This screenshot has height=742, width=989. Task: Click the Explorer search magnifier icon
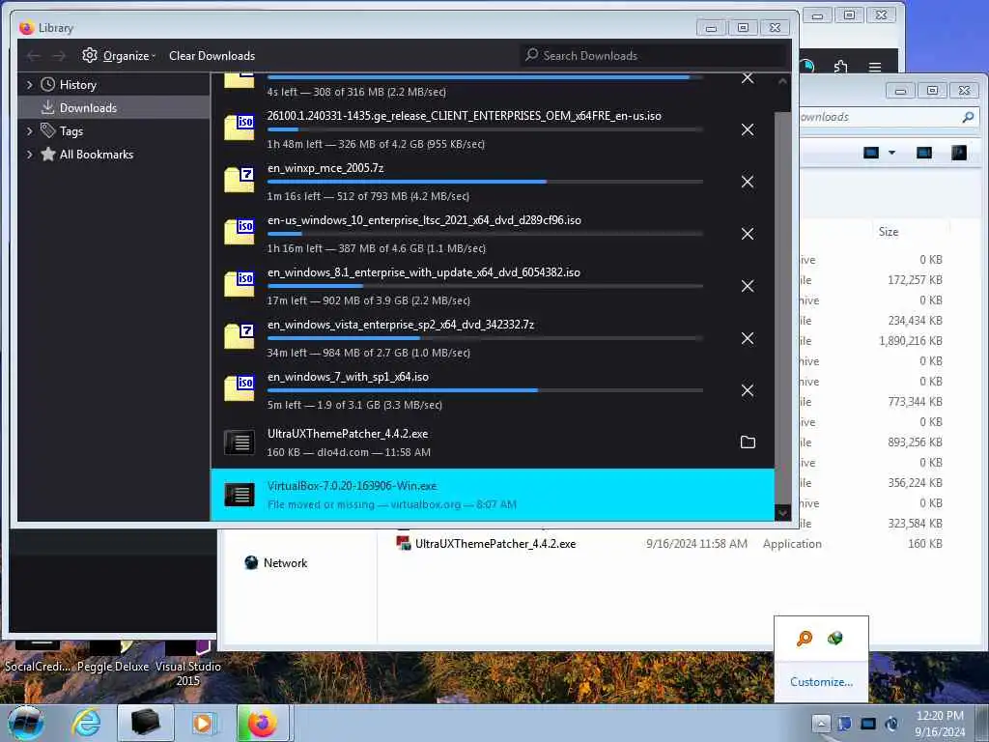click(x=968, y=117)
